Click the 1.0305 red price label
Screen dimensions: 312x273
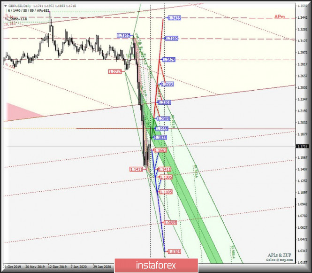coord(175,252)
